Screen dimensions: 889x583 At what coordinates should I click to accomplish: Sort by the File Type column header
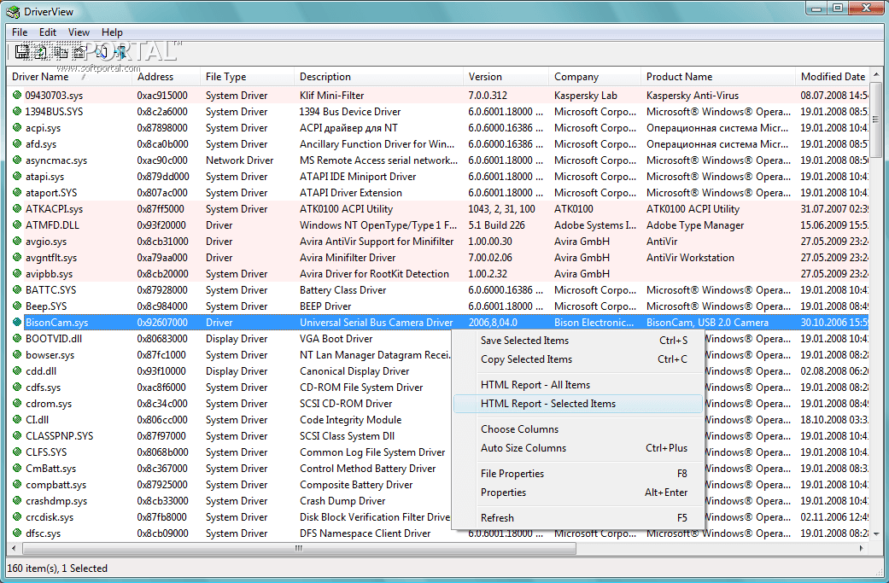[247, 77]
